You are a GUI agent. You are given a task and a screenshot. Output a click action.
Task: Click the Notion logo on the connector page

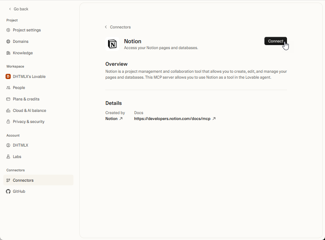pos(112,44)
